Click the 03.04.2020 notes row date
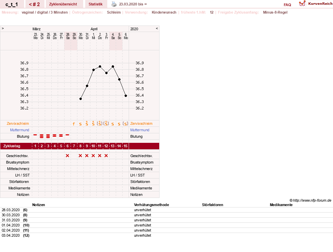Viewport: 333px width, 252px height. coord(11,235)
